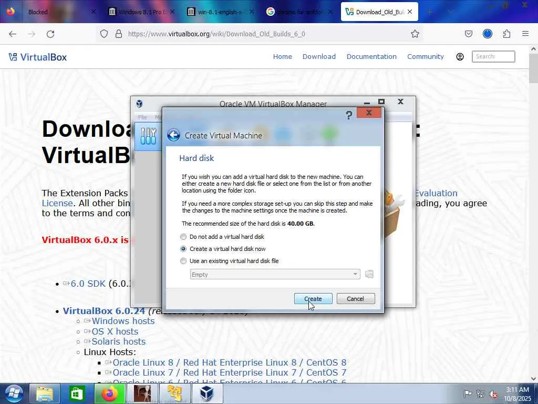The height and width of the screenshot is (404, 538).
Task: Open the Solaris hosts download link
Action: point(118,341)
